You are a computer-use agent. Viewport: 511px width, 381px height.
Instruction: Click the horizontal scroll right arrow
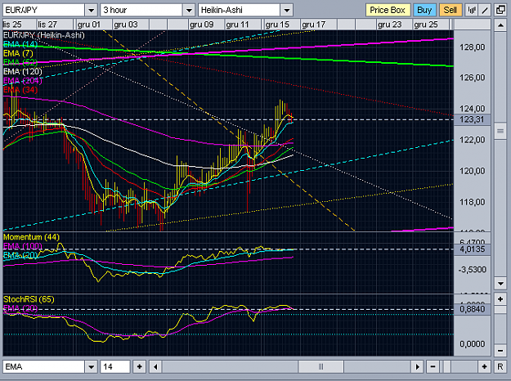click(417, 367)
